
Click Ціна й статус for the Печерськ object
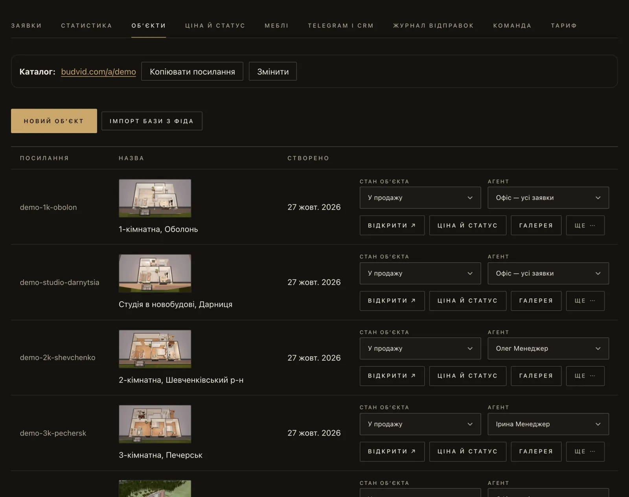[x=467, y=451]
